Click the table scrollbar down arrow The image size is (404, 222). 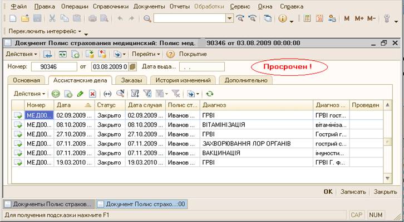point(387,178)
